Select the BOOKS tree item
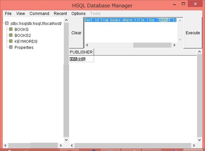Viewport: 205px width, 151px height. click(x=22, y=30)
